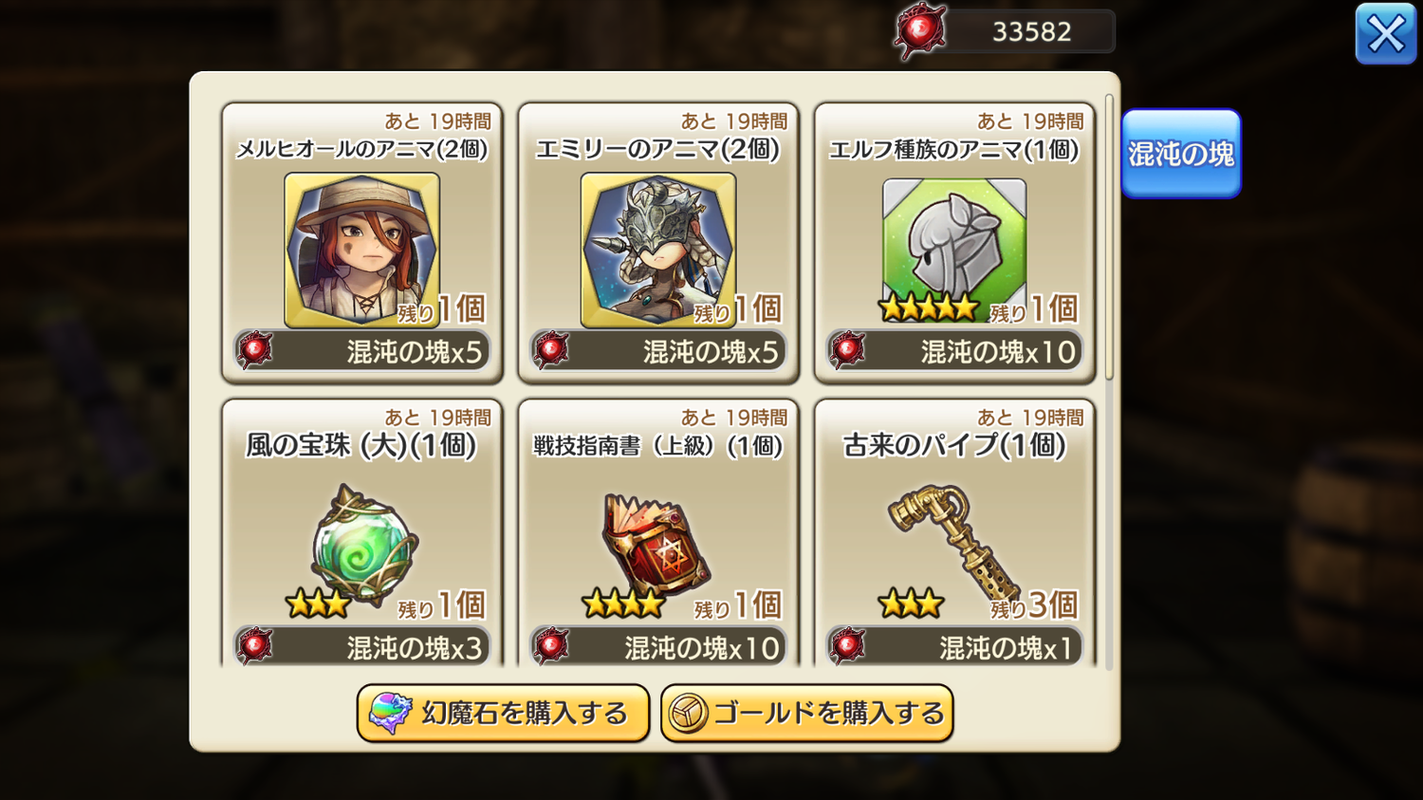Select the golden ancient pipe item
The width and height of the screenshot is (1423, 800).
pos(952,543)
